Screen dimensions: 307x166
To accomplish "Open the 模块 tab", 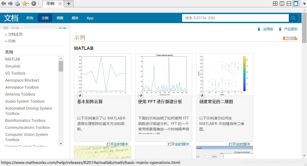I will (75, 18).
